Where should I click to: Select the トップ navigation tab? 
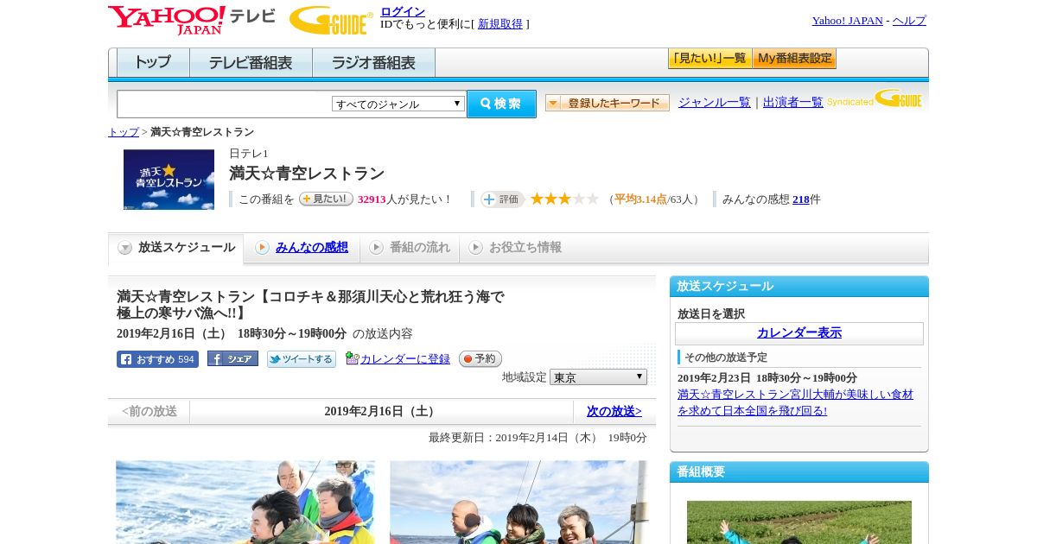point(153,63)
